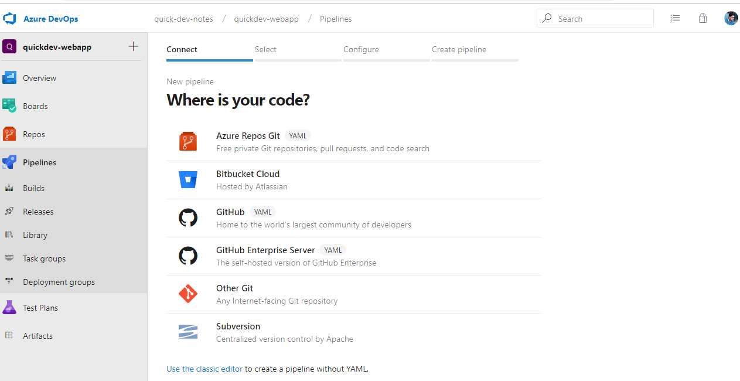
Task: Click 'Any Internet-facing Git repository' text
Action: tap(277, 301)
